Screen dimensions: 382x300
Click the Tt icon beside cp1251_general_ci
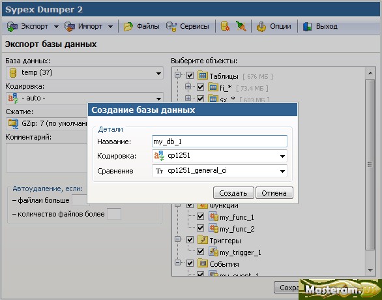159,171
